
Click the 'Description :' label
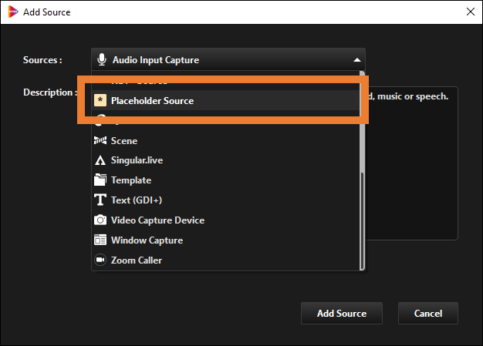click(x=50, y=92)
